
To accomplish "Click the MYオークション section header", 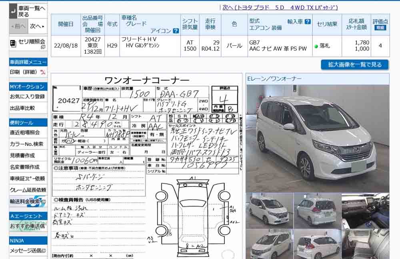I will (28, 86).
